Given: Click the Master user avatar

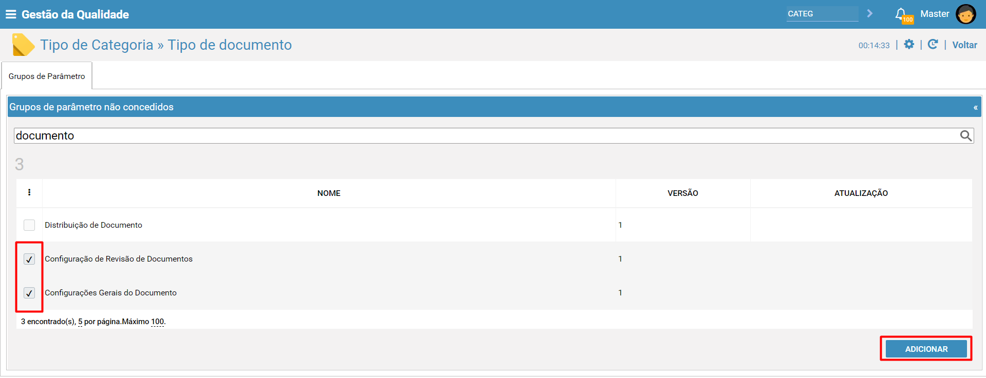Looking at the screenshot, I should [x=965, y=14].
